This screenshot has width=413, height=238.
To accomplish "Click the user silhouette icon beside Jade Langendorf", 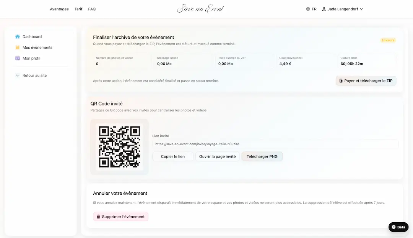I will coord(323,8).
